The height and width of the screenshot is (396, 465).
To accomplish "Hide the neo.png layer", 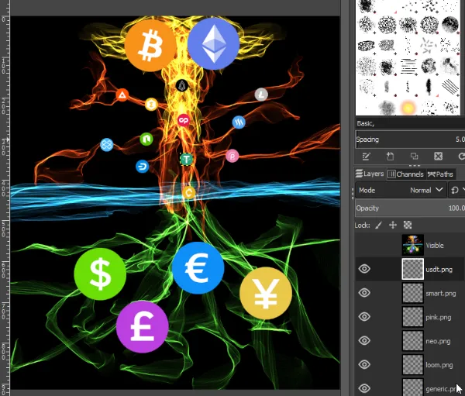I will tap(364, 340).
